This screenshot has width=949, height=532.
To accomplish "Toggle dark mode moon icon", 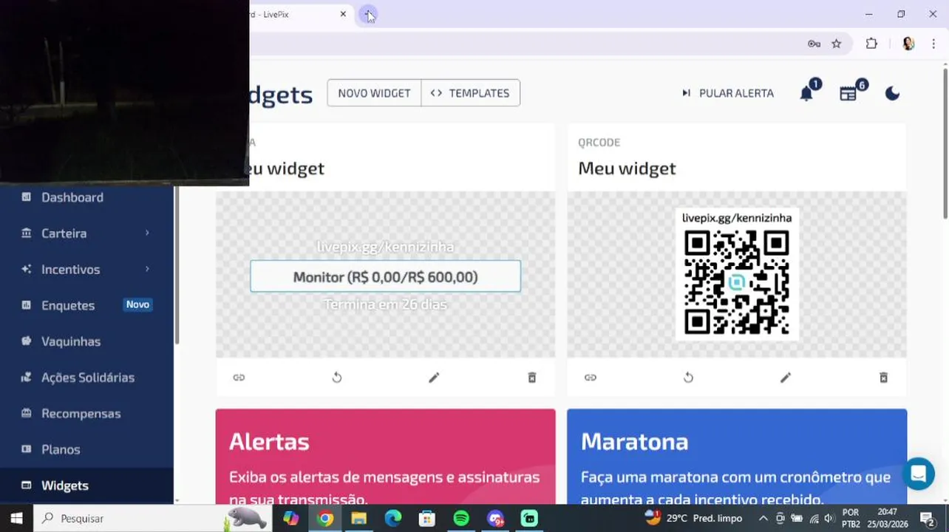I will (892, 93).
